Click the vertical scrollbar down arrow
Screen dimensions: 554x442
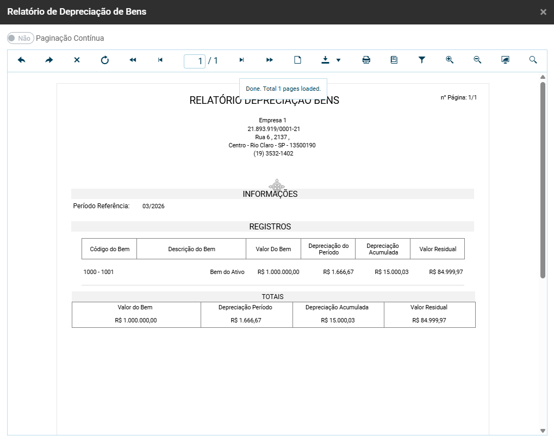click(543, 430)
